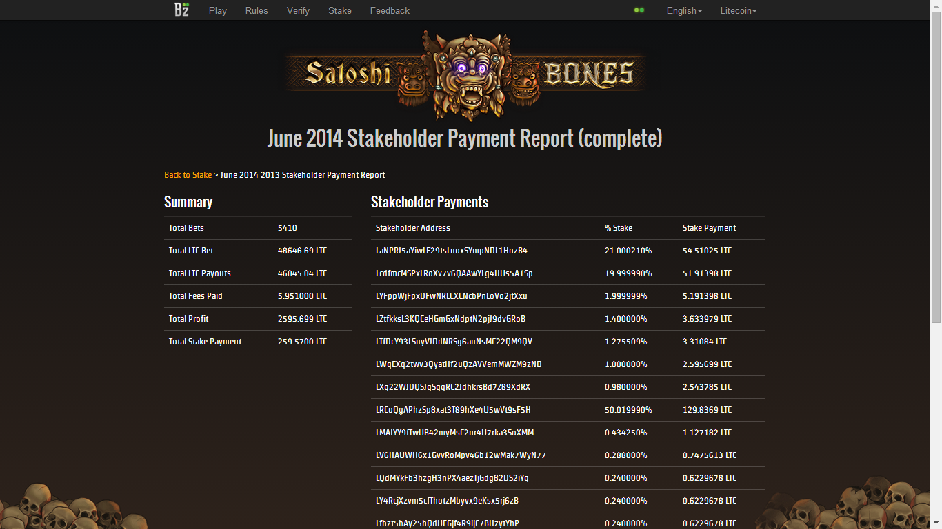Select address LZtfkksL3KQCeHGmGxNdptN2pjJ9dvGRoB

(451, 319)
